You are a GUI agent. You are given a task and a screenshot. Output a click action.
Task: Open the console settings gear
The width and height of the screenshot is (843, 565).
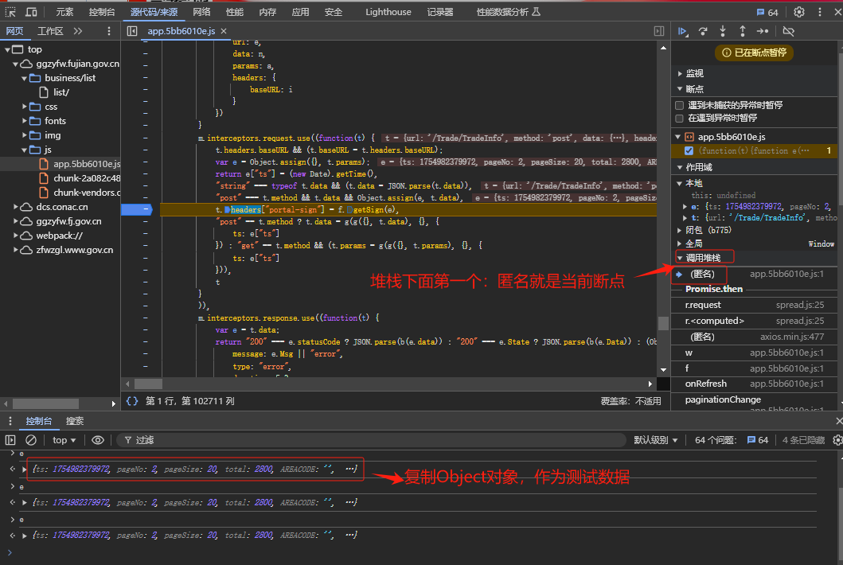tap(837, 440)
